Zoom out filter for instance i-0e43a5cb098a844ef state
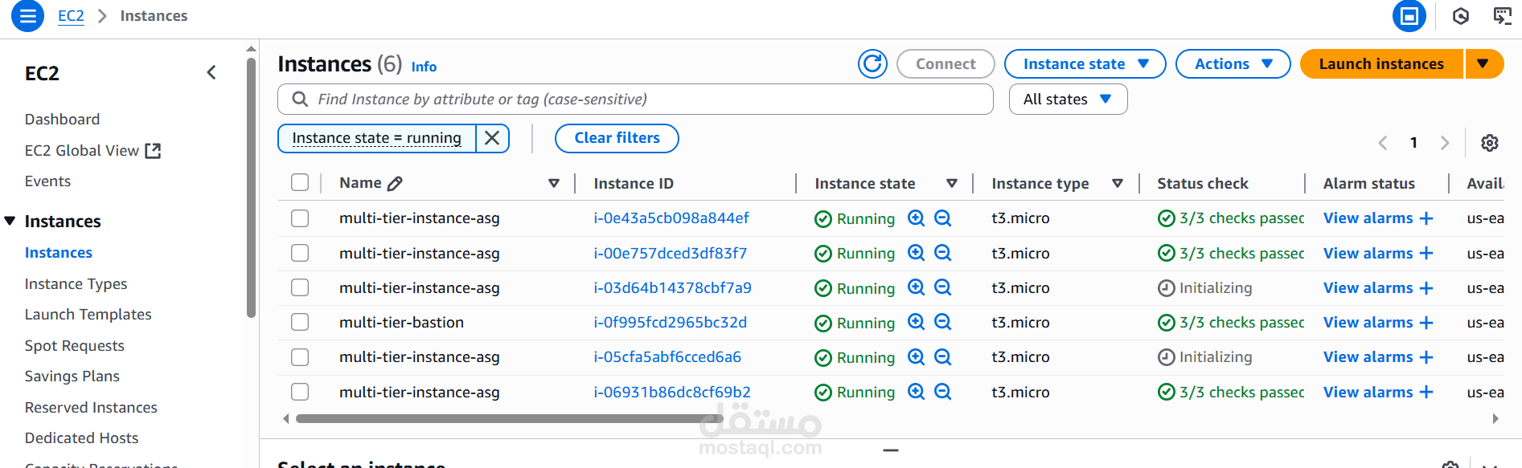The width and height of the screenshot is (1522, 468). pyautogui.click(x=943, y=218)
